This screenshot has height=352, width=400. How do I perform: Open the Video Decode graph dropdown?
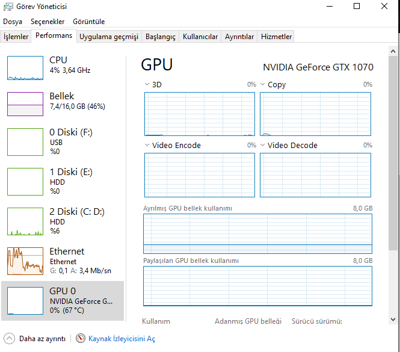tap(263, 145)
